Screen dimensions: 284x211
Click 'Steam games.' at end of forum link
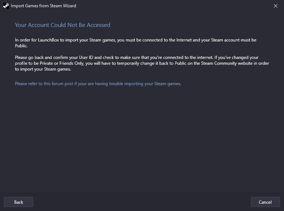[x=168, y=84]
